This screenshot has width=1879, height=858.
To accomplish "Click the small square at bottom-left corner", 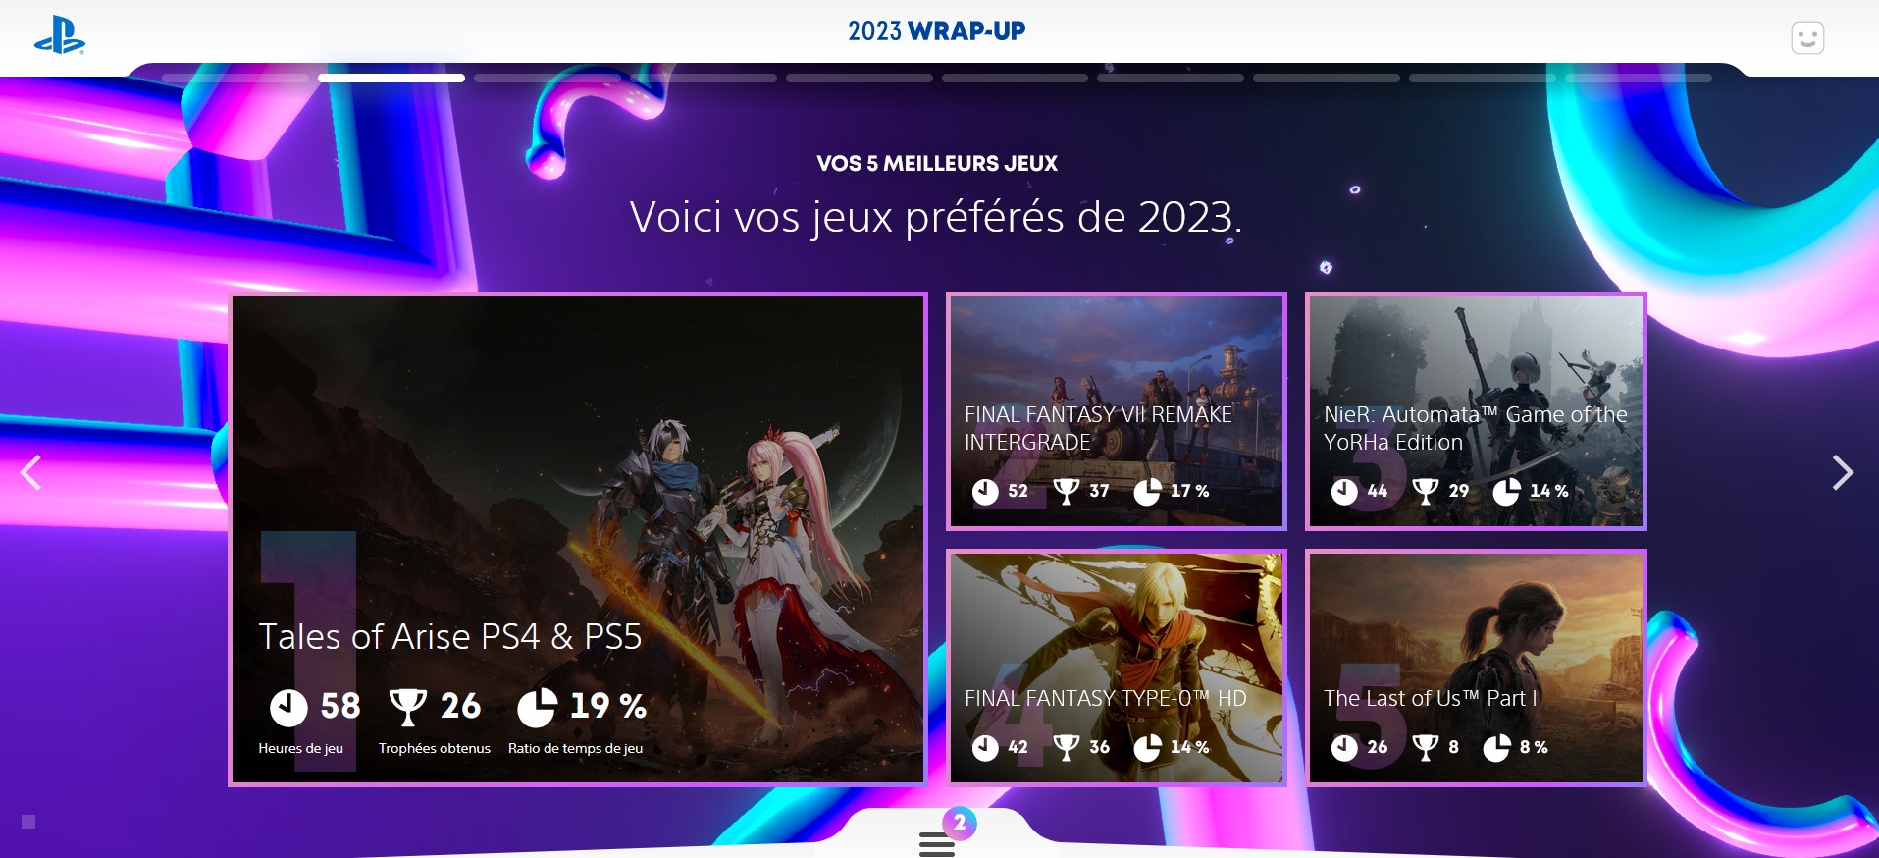I will pyautogui.click(x=28, y=822).
